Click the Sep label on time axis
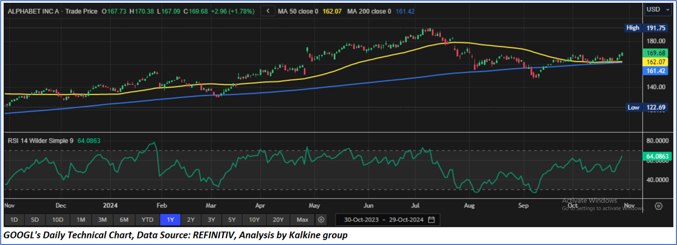 (523, 205)
